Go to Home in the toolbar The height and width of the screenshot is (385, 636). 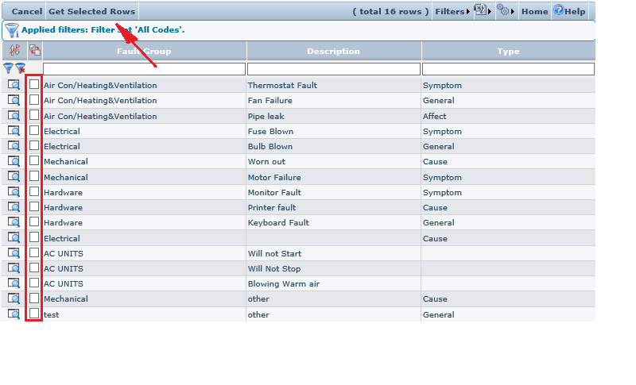(534, 12)
